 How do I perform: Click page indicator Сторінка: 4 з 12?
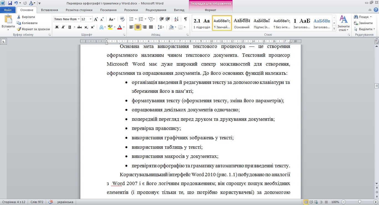[13, 202]
